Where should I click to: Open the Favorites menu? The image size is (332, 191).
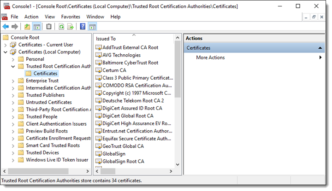[x=71, y=17]
